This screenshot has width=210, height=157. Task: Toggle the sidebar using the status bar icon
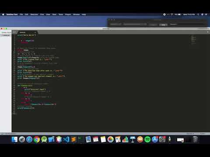(x=2, y=133)
